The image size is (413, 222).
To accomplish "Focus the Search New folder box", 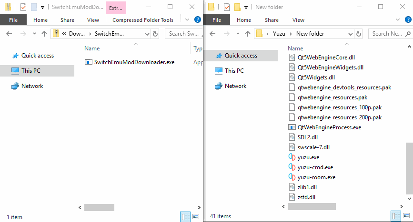I will [390, 34].
